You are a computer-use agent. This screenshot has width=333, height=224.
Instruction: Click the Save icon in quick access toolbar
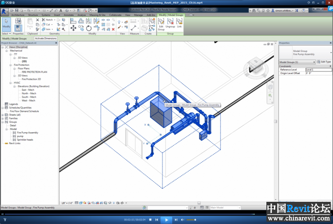(x=17, y=10)
